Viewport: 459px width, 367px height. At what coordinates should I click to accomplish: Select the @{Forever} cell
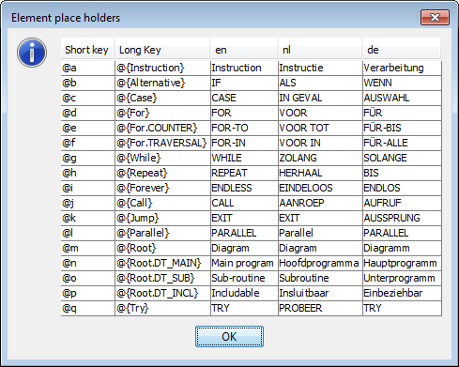(162, 188)
